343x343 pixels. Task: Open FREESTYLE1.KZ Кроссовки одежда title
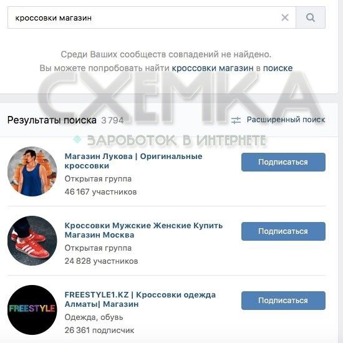coord(140,299)
